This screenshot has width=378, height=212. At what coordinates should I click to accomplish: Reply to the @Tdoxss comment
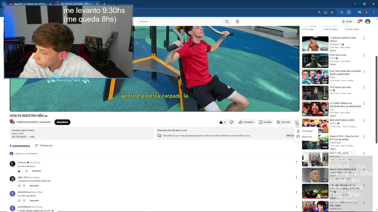click(x=37, y=171)
